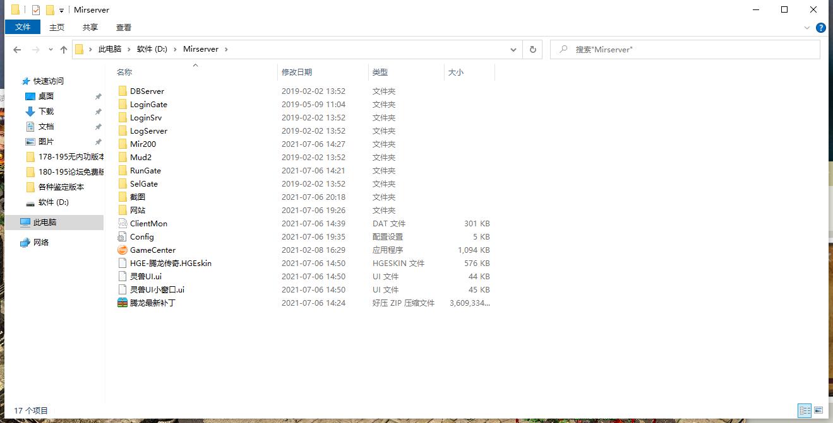The width and height of the screenshot is (833, 423).
Task: Navigate back with the back arrow
Action: tap(17, 49)
